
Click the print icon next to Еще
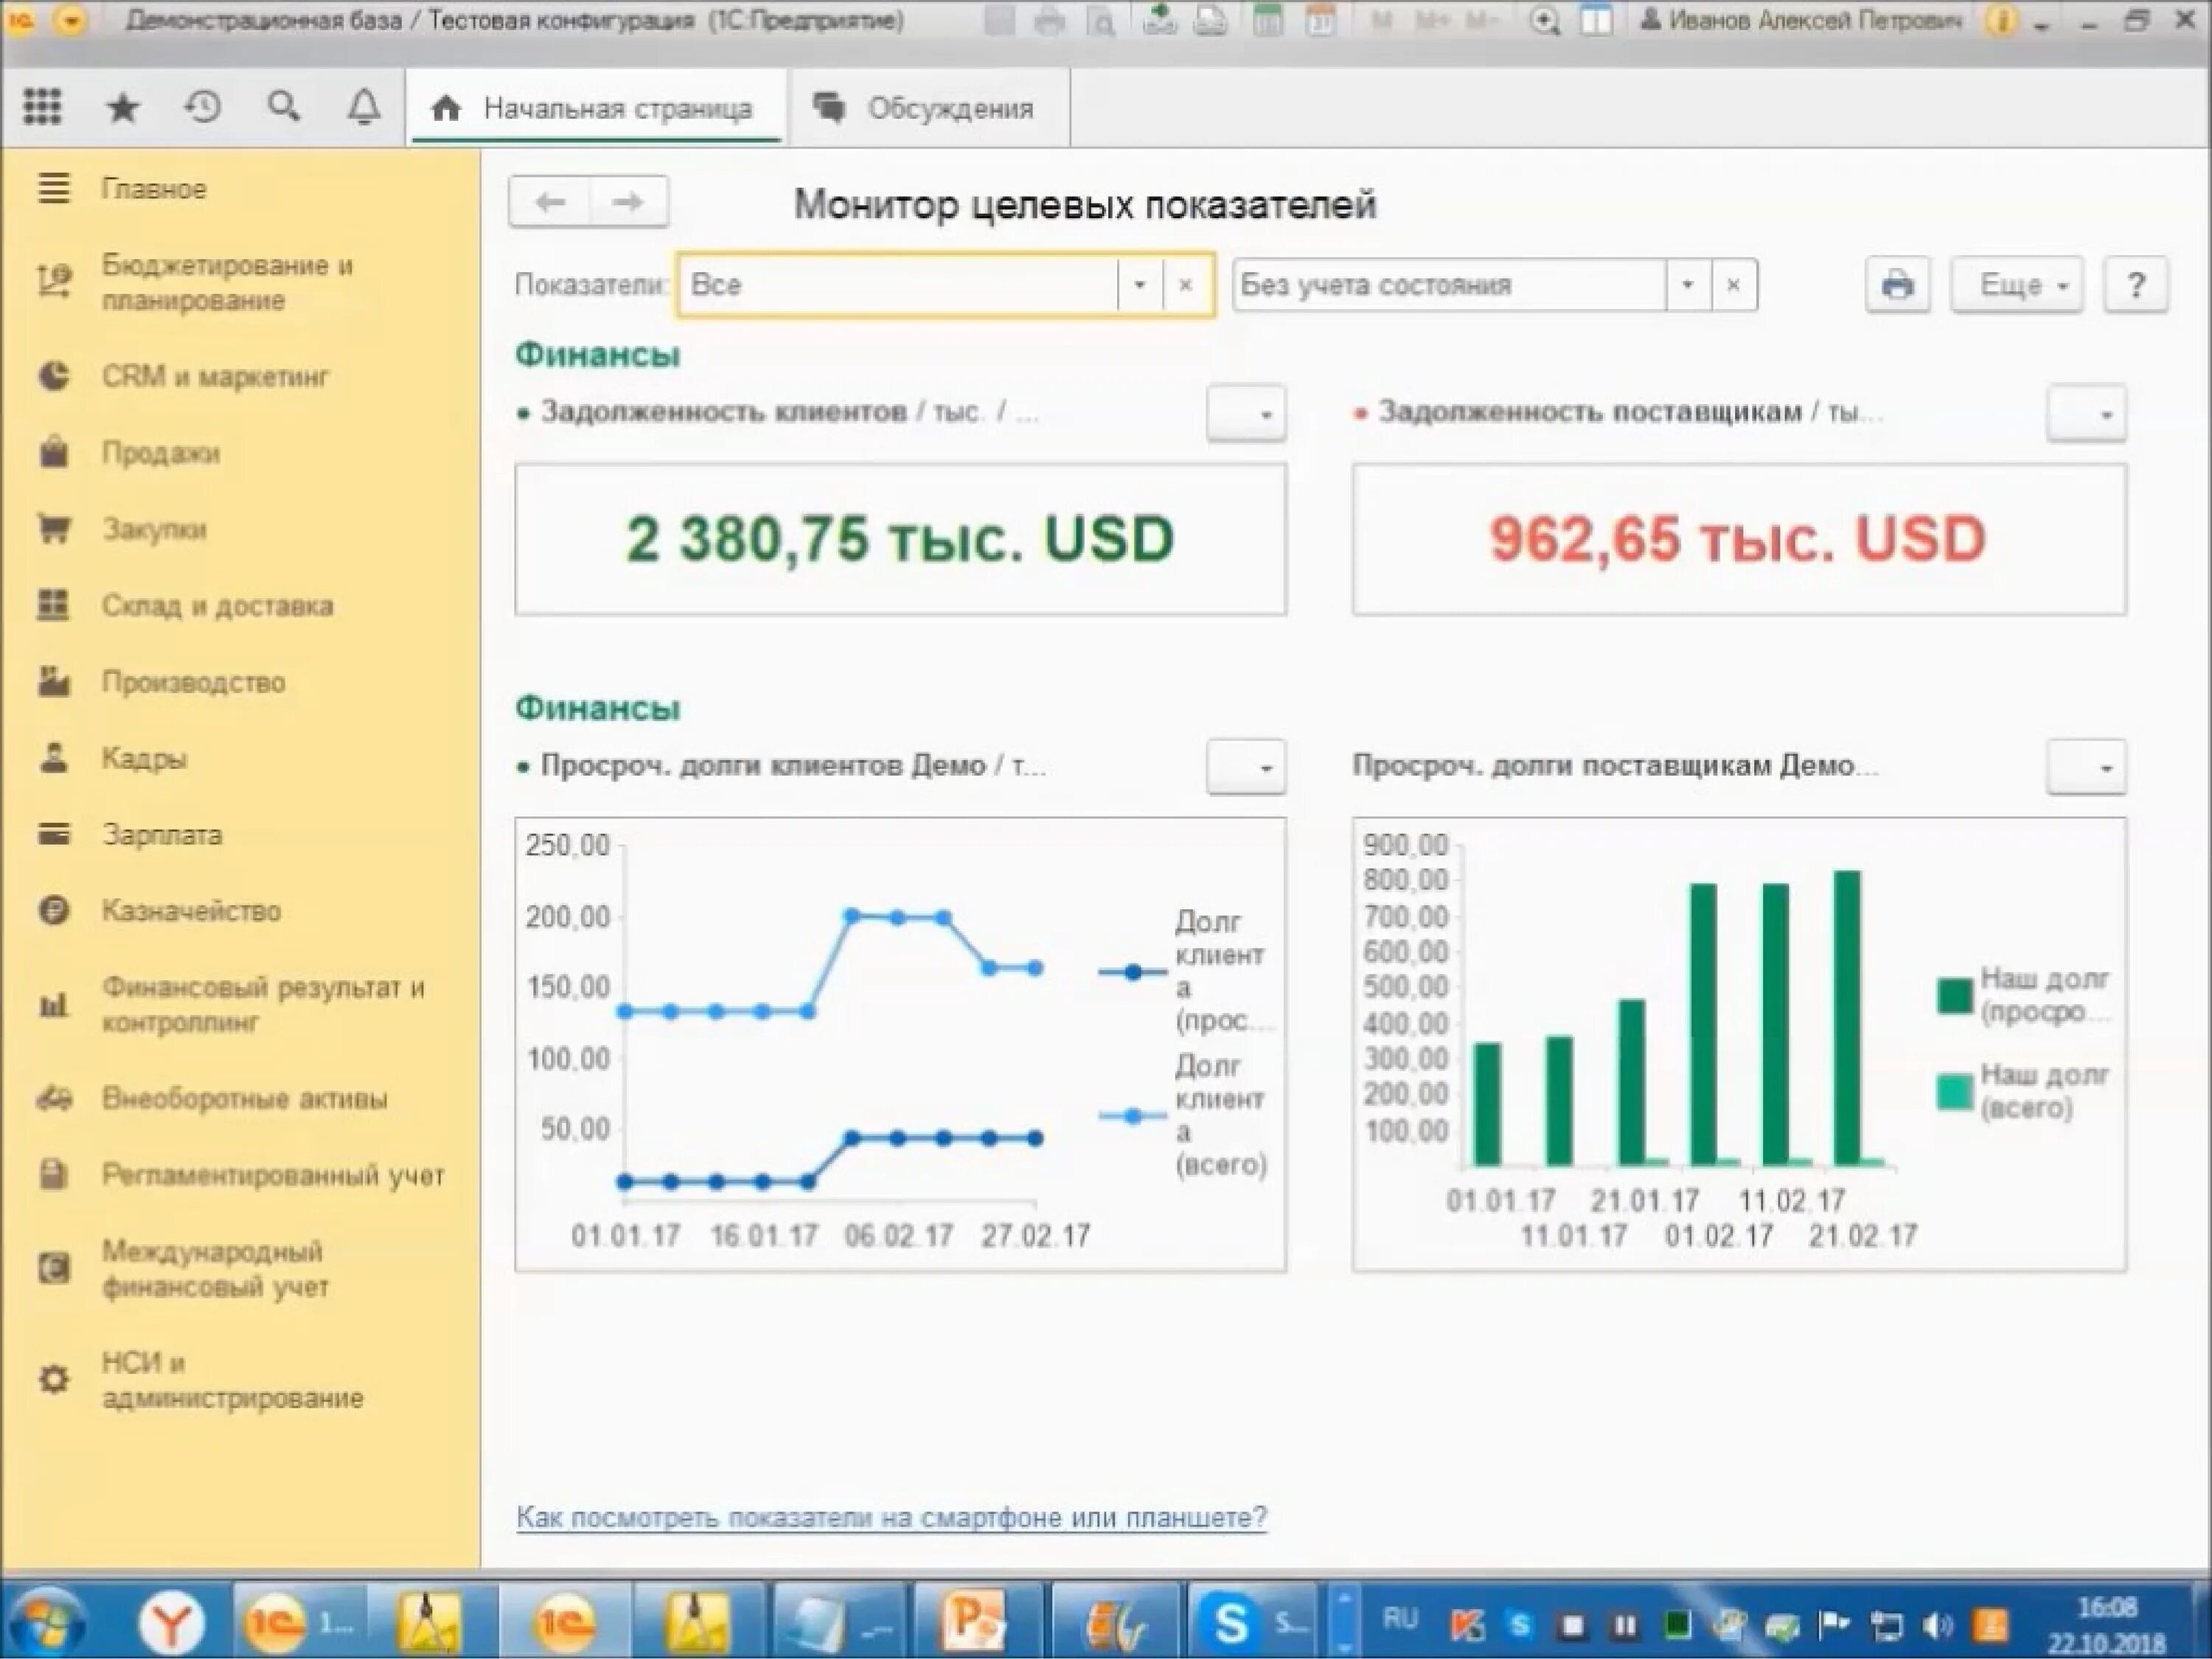(x=1897, y=285)
